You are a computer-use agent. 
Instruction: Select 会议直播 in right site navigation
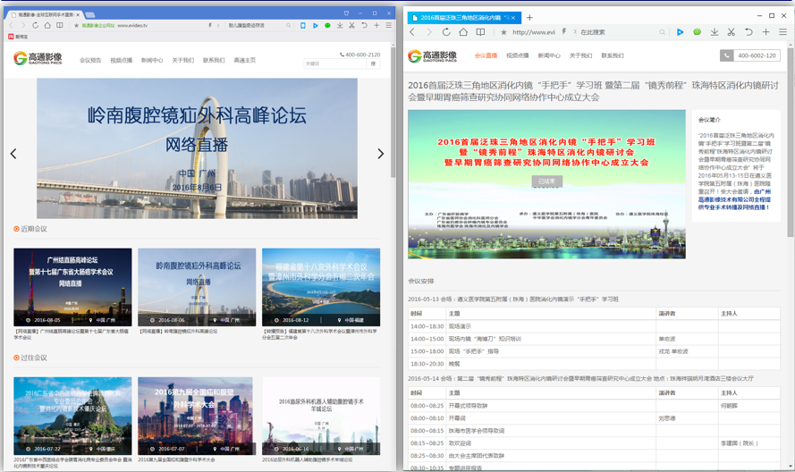pyautogui.click(x=486, y=55)
